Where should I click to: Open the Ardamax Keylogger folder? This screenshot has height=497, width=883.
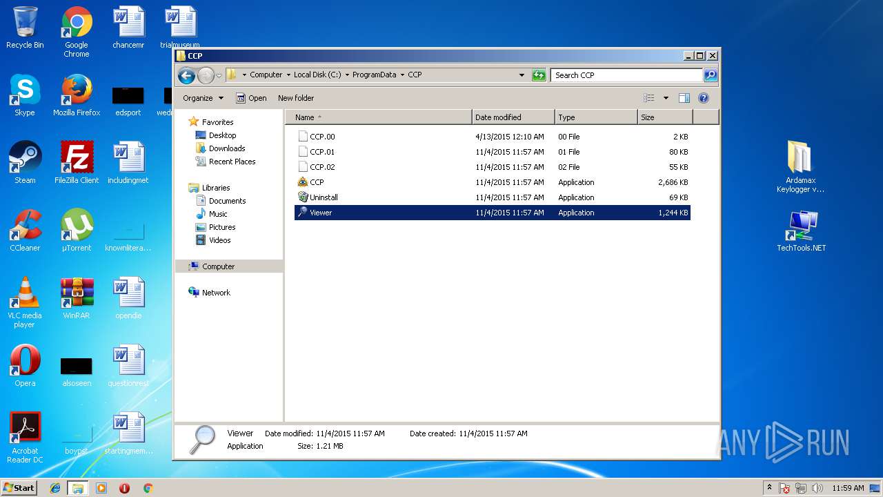[x=800, y=167]
